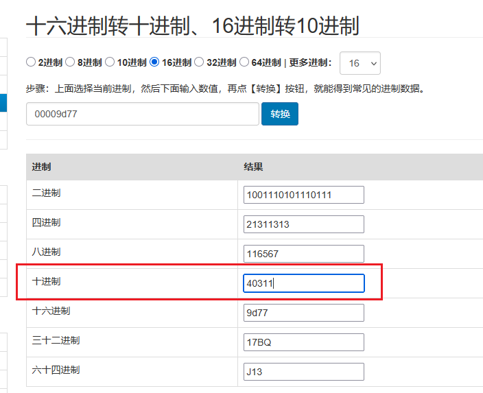Click the input field containing 00009d77
Viewport: 483px width, 393px height.
pos(143,114)
